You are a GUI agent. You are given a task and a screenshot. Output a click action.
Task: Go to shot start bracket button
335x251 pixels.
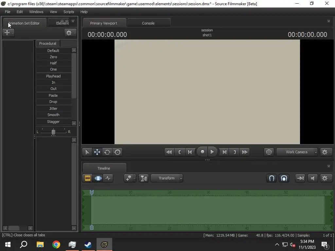(180, 152)
